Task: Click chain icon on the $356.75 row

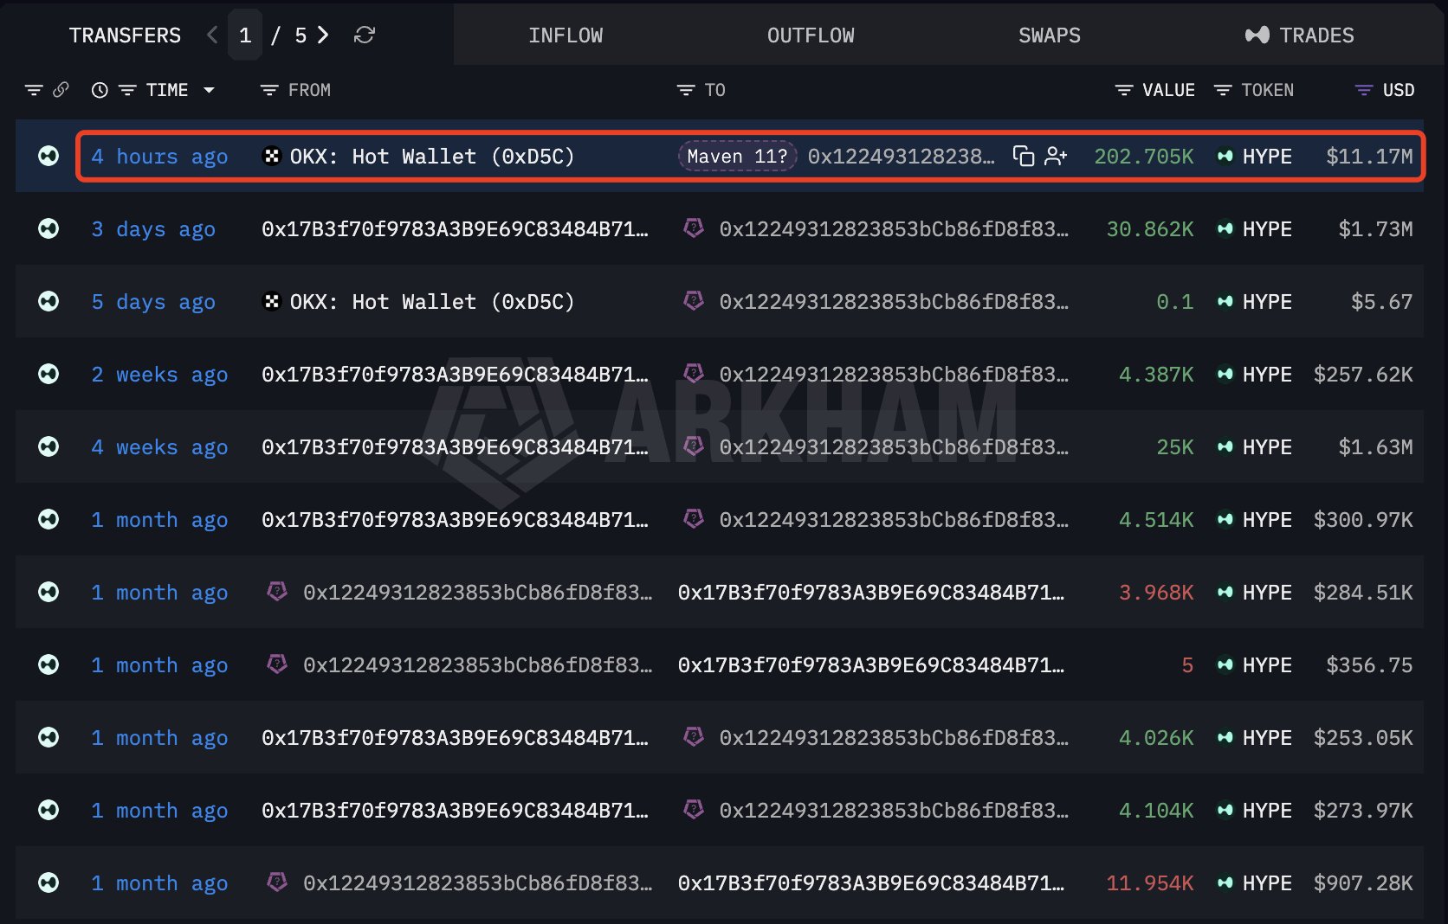Action: [48, 664]
